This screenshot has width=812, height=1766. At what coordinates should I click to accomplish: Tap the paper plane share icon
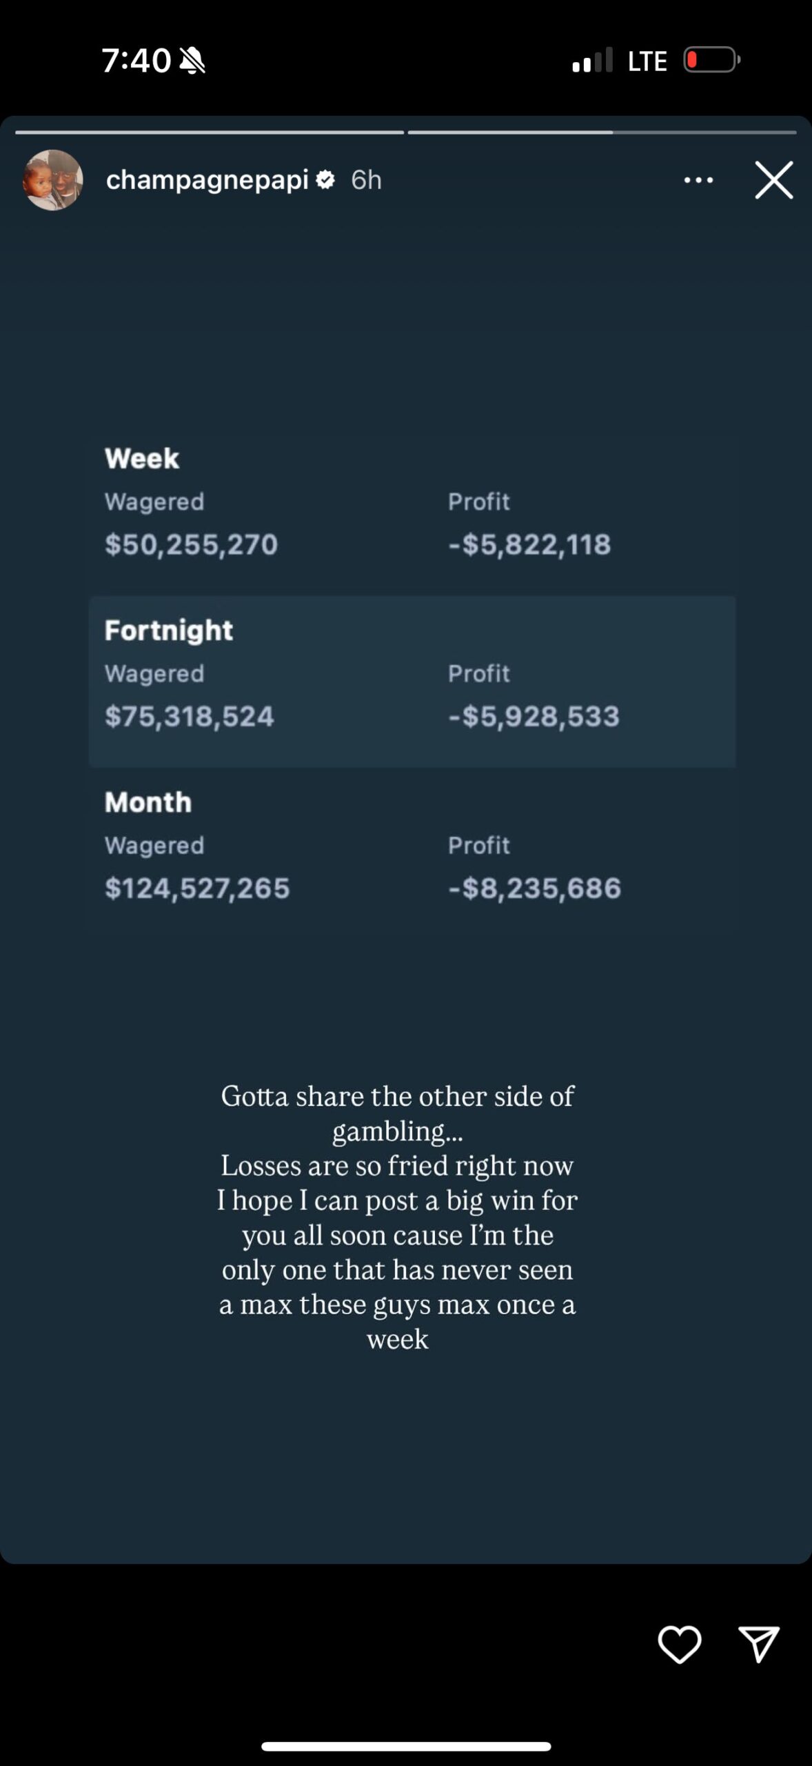[758, 1644]
